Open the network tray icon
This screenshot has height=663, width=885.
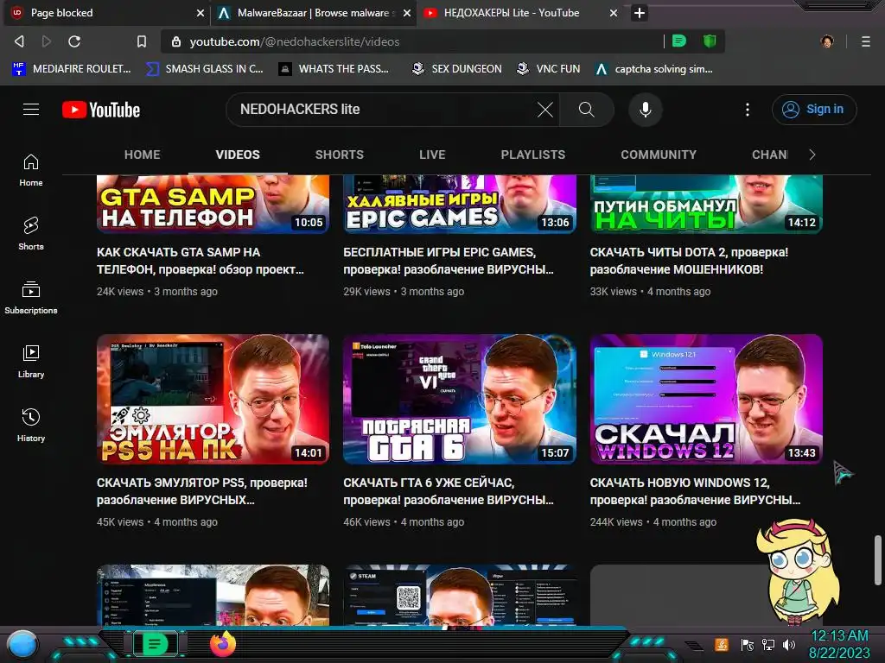[x=767, y=644]
